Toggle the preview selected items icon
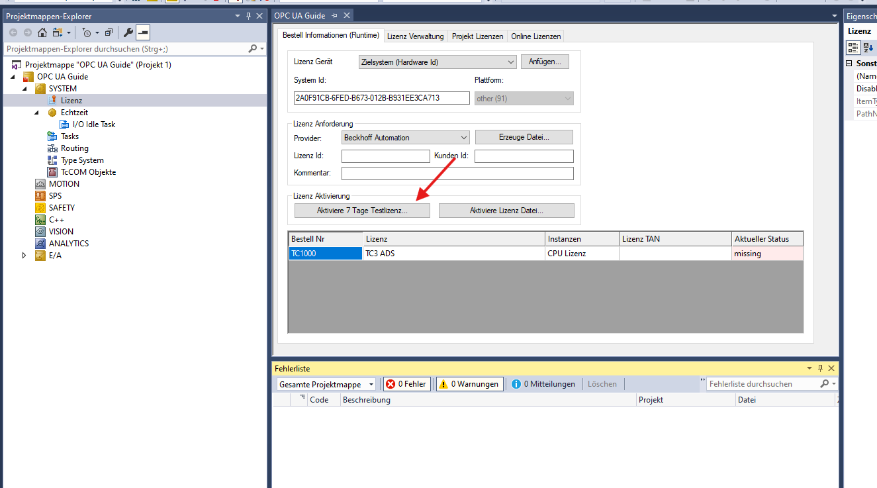This screenshot has width=877, height=488. (x=143, y=32)
